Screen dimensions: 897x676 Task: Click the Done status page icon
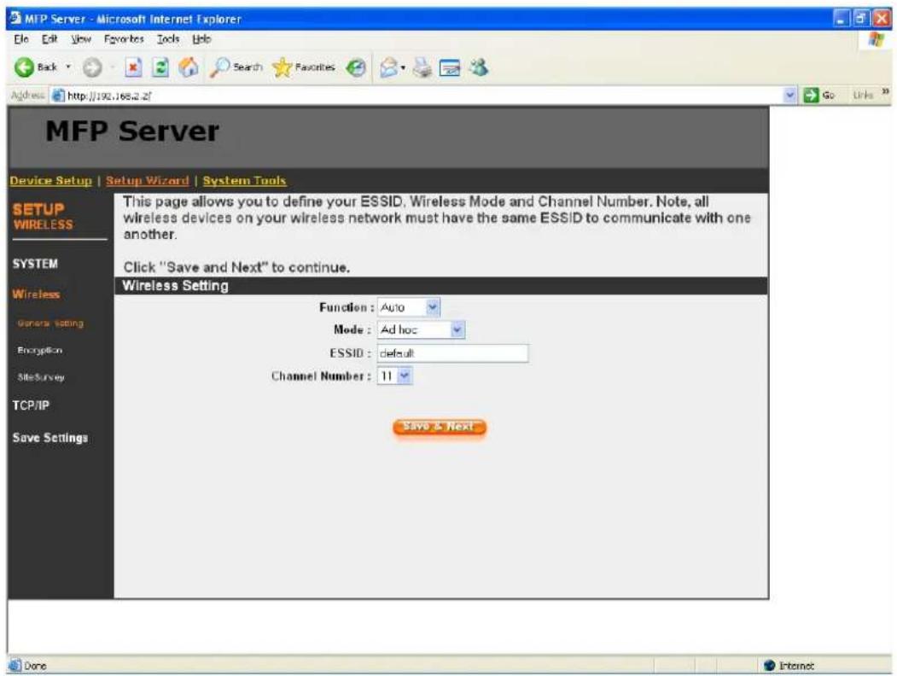[x=15, y=665]
